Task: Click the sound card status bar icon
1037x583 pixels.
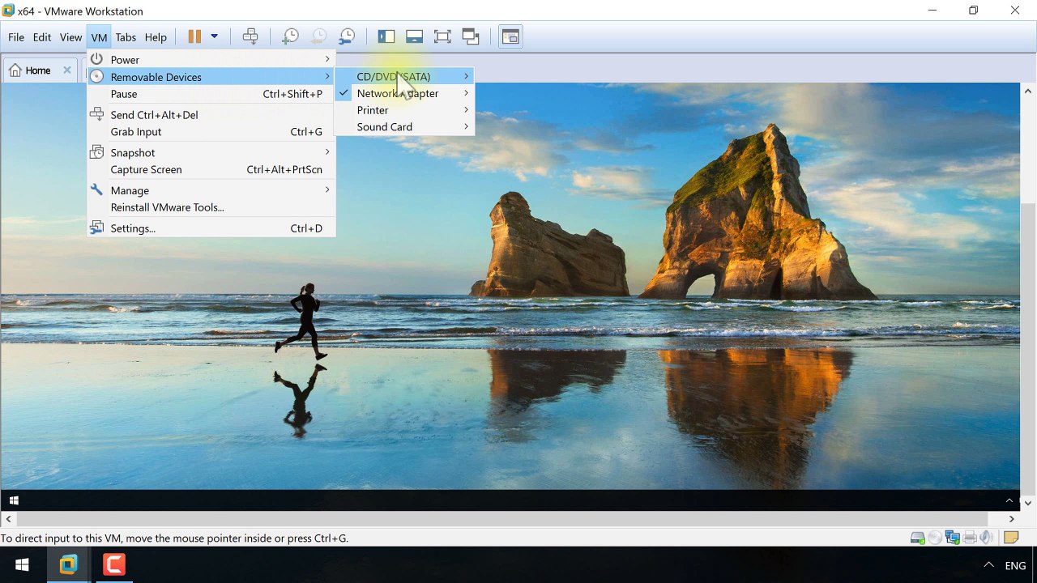Action: pos(986,538)
